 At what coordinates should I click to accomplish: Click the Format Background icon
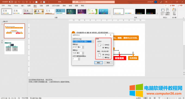pyautogui.click(x=167, y=12)
